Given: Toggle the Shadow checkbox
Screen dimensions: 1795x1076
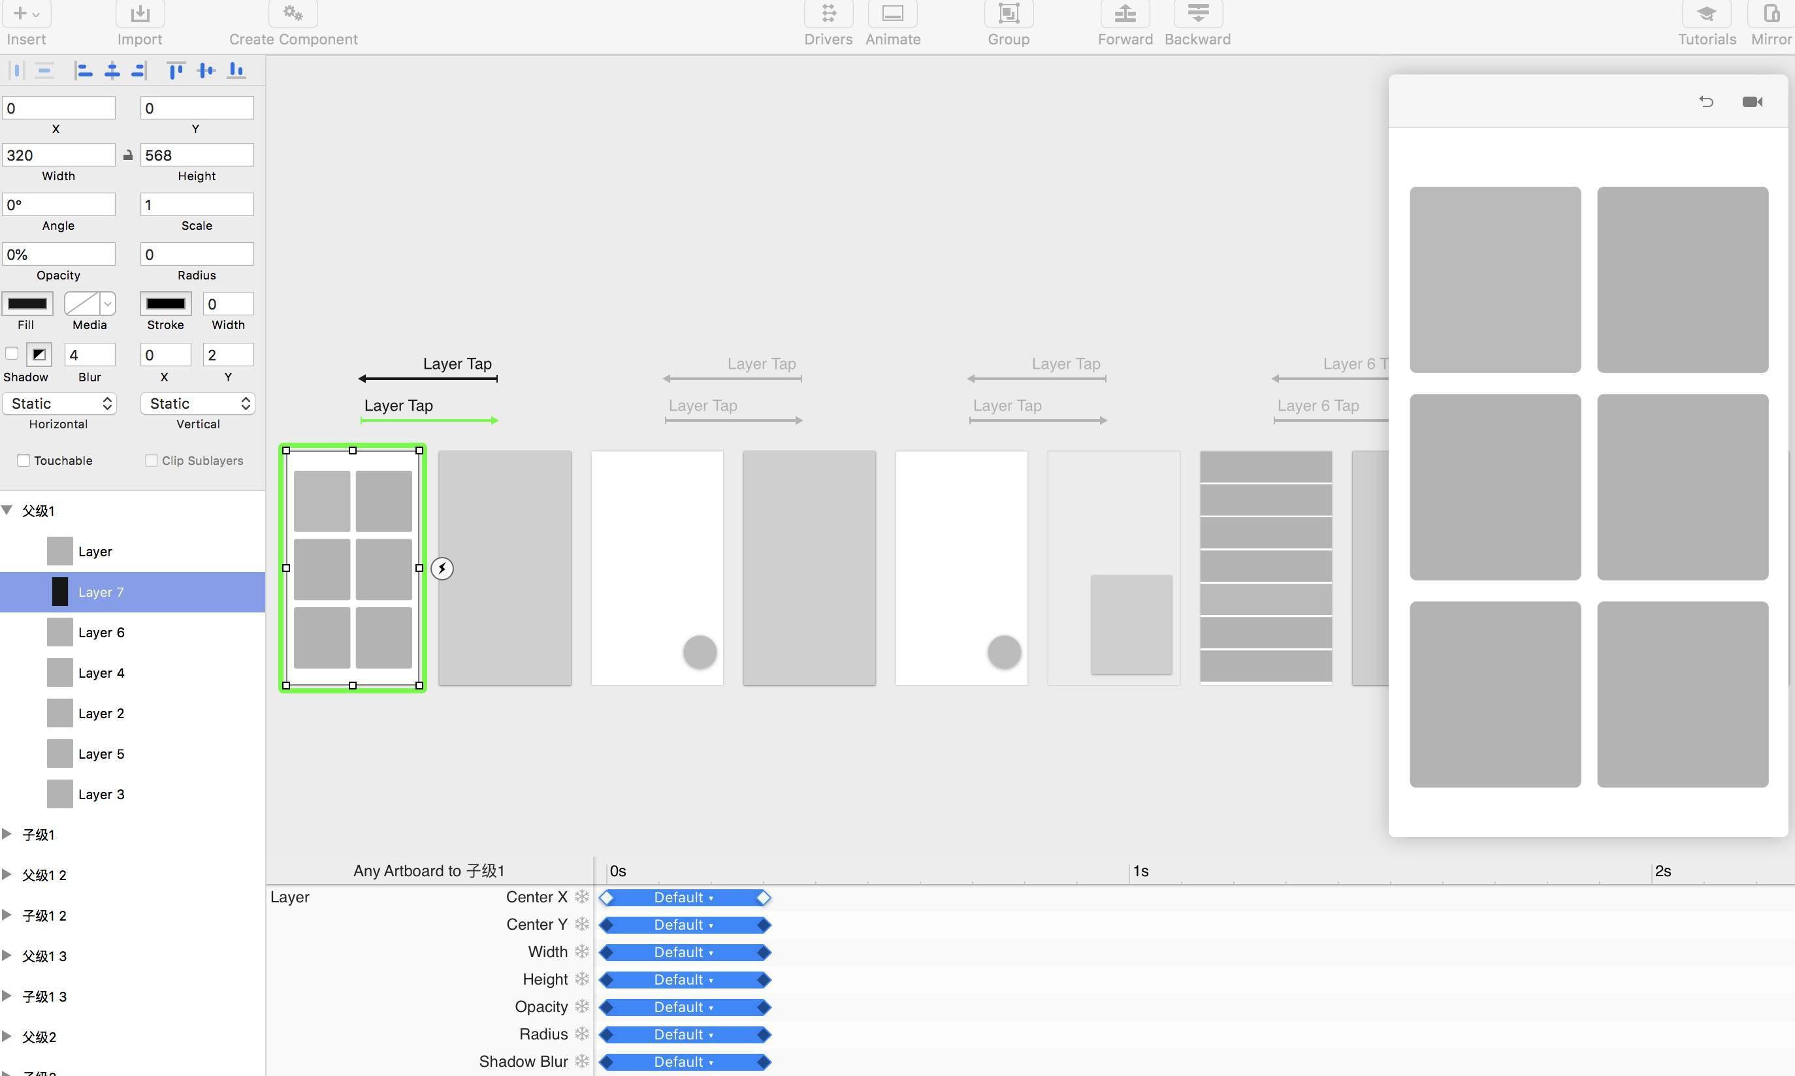Looking at the screenshot, I should (x=12, y=354).
